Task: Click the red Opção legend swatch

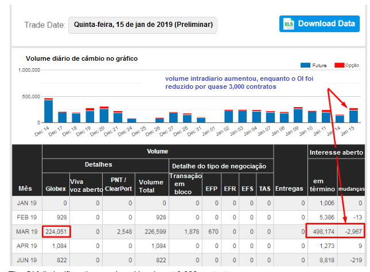Action: [339, 65]
